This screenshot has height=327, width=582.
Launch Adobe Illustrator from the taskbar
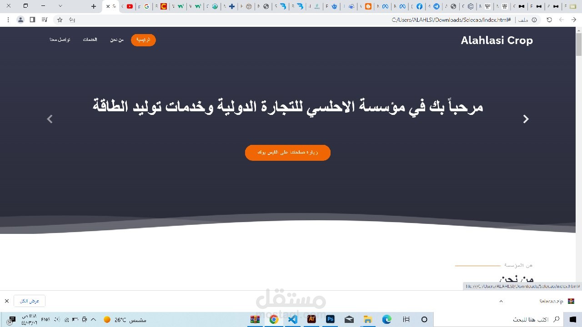pyautogui.click(x=311, y=319)
